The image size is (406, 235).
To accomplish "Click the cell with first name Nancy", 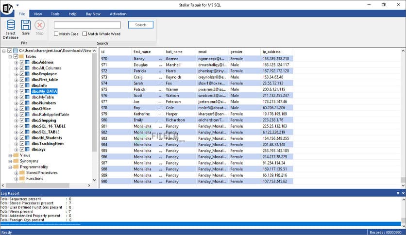I will point(148,59).
